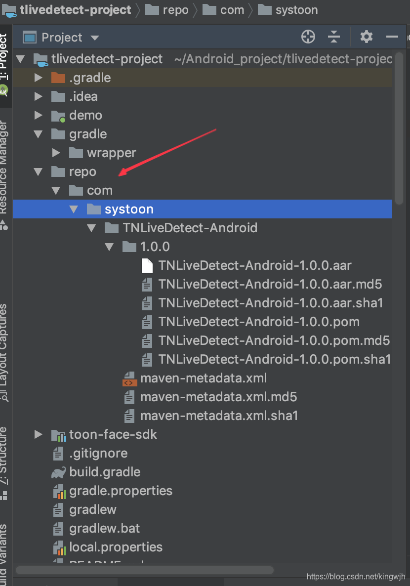410x586 pixels.
Task: Collapse the TNLiveDetect-Android folder arrow
Action: coord(91,228)
